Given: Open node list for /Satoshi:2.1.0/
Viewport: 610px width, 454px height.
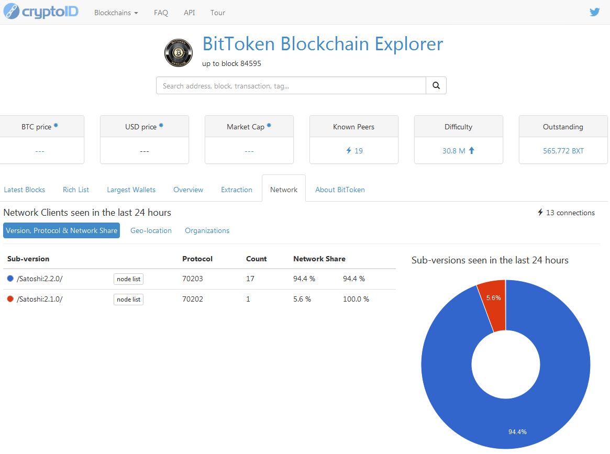Looking at the screenshot, I should tap(128, 299).
